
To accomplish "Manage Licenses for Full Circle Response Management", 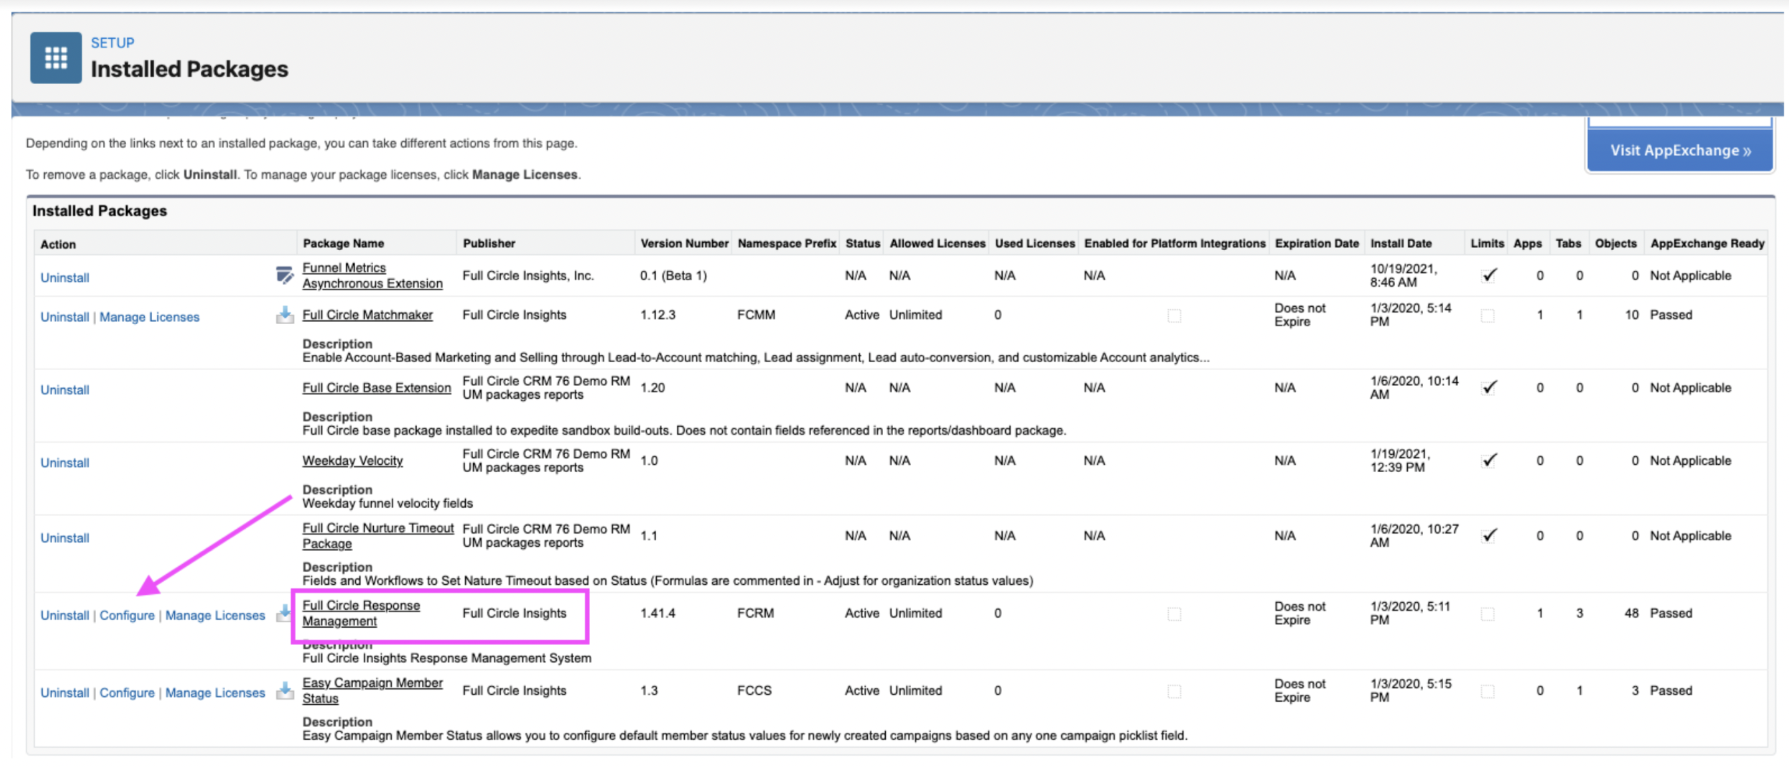I will click(x=216, y=616).
